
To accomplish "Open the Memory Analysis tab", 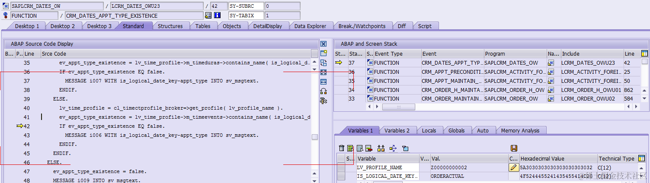I will 520,130.
